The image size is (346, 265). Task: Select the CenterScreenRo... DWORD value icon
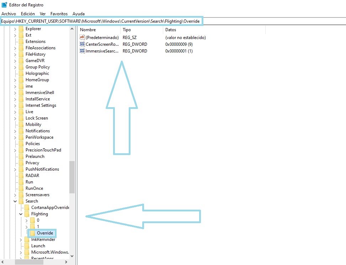pos(82,44)
